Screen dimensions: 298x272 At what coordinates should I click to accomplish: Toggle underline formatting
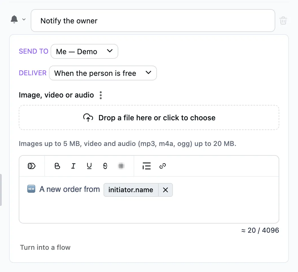coord(89,166)
